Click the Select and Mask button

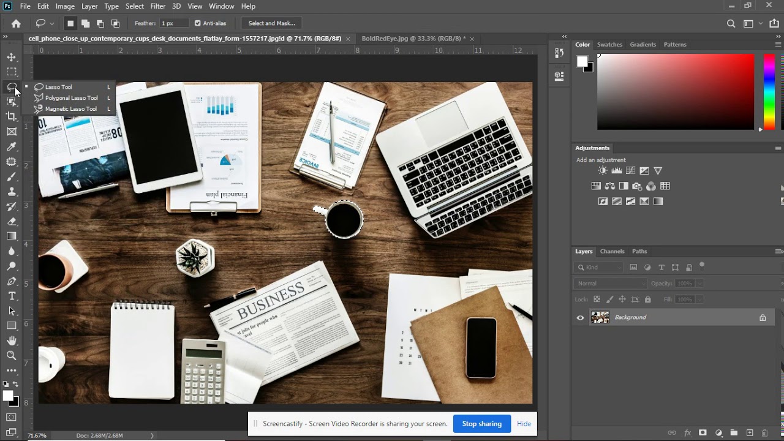coord(272,23)
